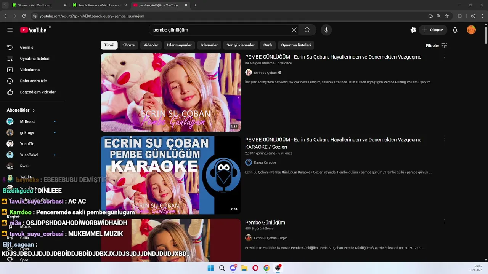Open the notifications bell
This screenshot has height=274, width=488.
tap(455, 30)
